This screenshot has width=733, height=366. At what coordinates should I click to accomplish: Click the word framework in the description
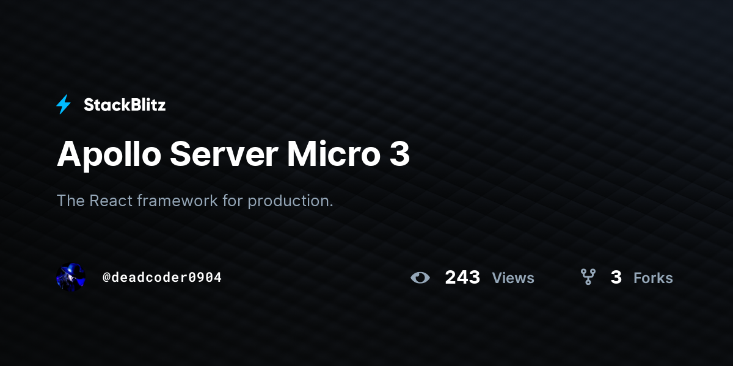(x=176, y=201)
